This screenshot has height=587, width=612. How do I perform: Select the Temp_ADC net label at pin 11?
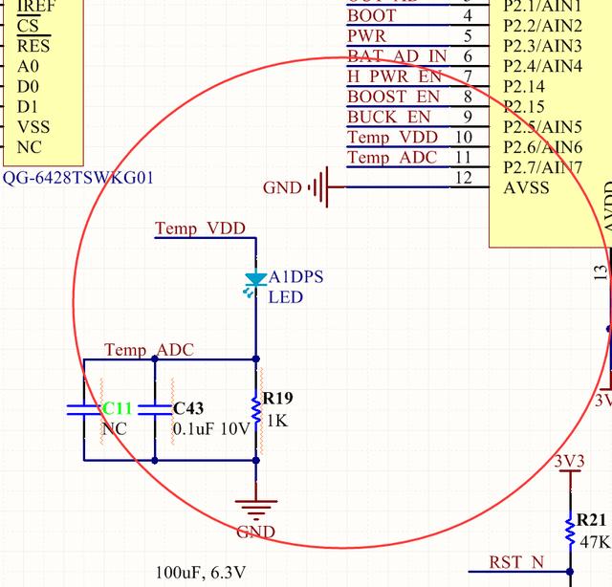coord(392,158)
